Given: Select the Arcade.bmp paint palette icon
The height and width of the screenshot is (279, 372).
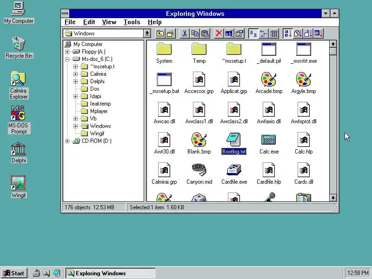Looking at the screenshot, I should [269, 79].
